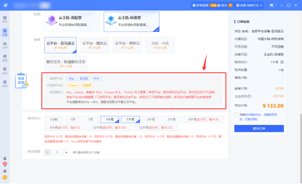Click the 提交订单 submit order button
The height and width of the screenshot is (184, 302).
click(x=259, y=129)
